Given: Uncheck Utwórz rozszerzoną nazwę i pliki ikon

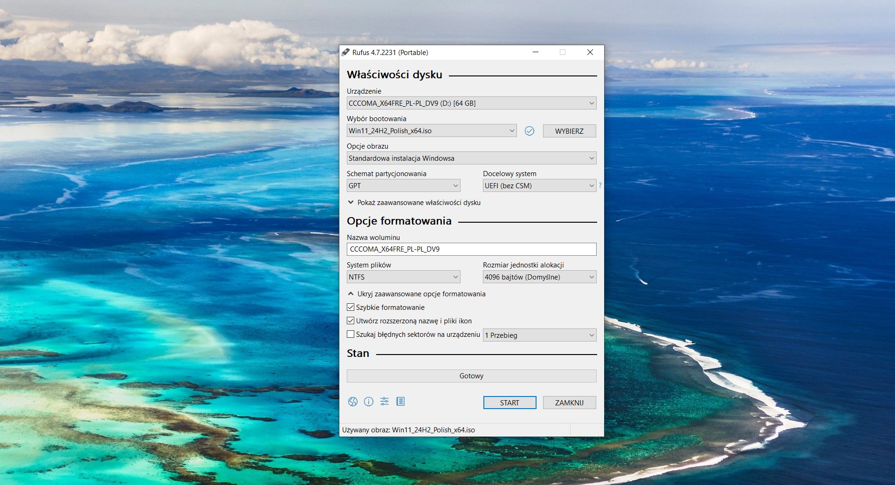Looking at the screenshot, I should [x=351, y=321].
